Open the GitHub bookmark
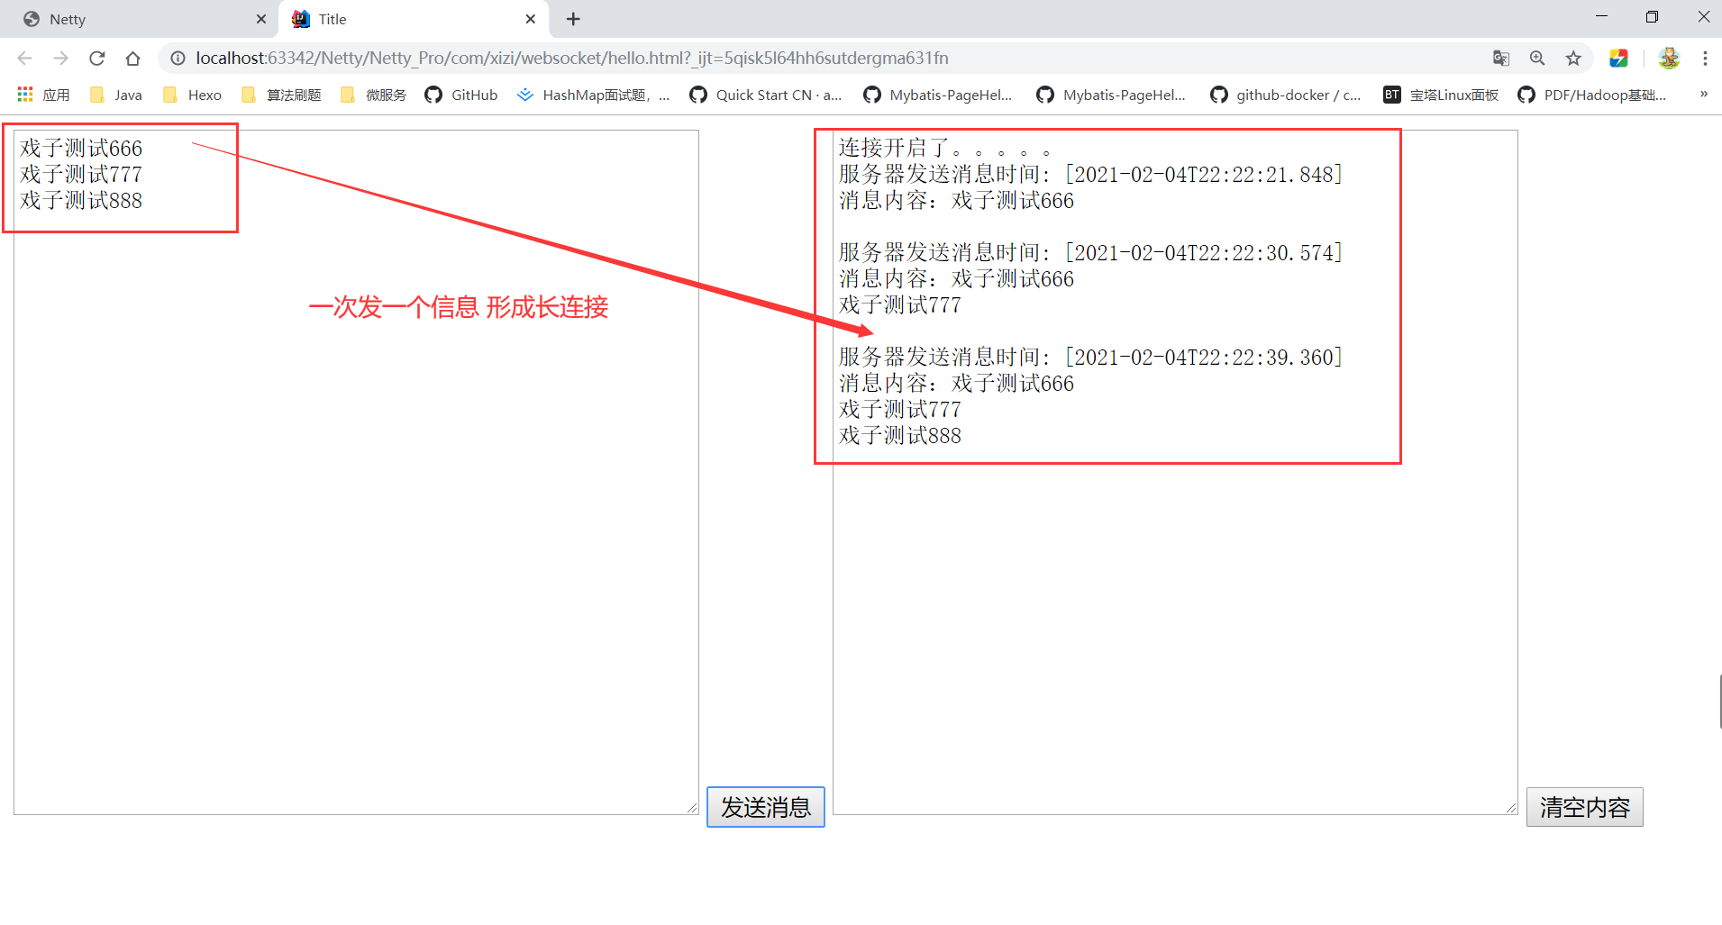 tap(461, 95)
